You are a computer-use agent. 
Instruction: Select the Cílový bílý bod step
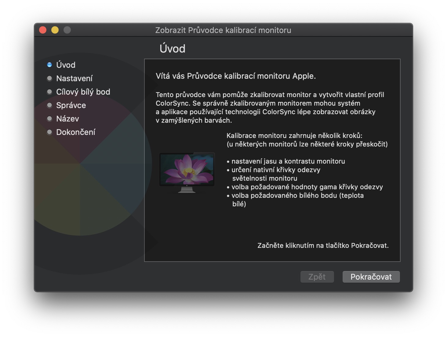point(83,92)
